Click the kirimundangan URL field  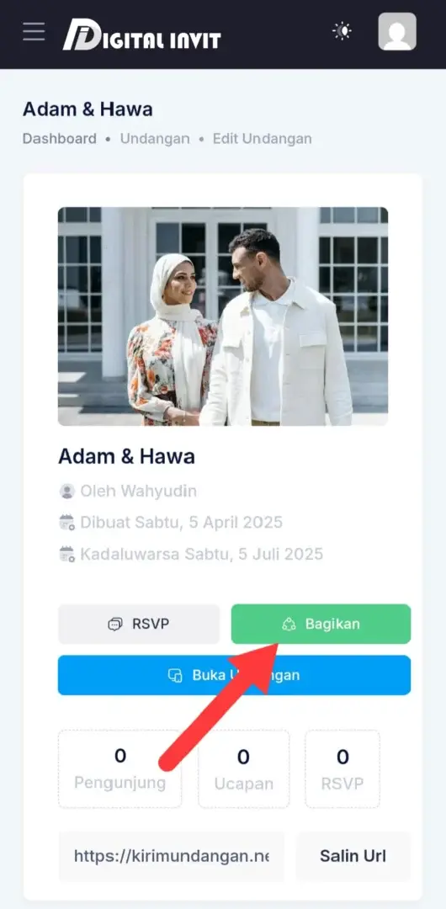(x=172, y=856)
